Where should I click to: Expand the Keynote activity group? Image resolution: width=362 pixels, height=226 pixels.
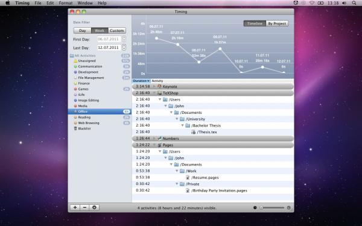pyautogui.click(x=154, y=86)
